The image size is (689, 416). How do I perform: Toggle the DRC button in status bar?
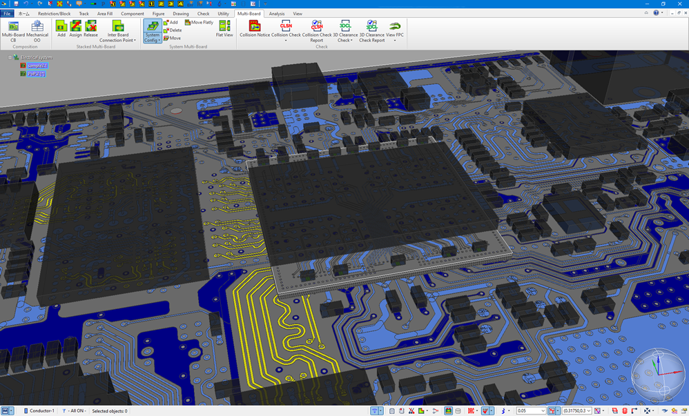pos(472,411)
